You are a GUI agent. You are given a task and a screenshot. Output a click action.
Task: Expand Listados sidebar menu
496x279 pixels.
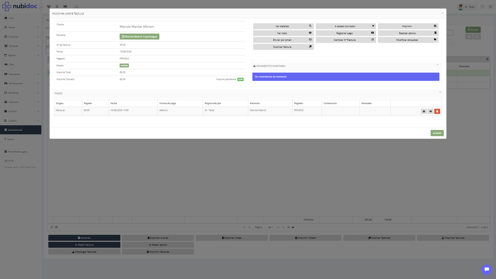(21, 121)
